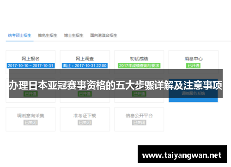This screenshot has width=231, height=167.
Task: Open the 网上调查 card title
Action: [85, 59]
